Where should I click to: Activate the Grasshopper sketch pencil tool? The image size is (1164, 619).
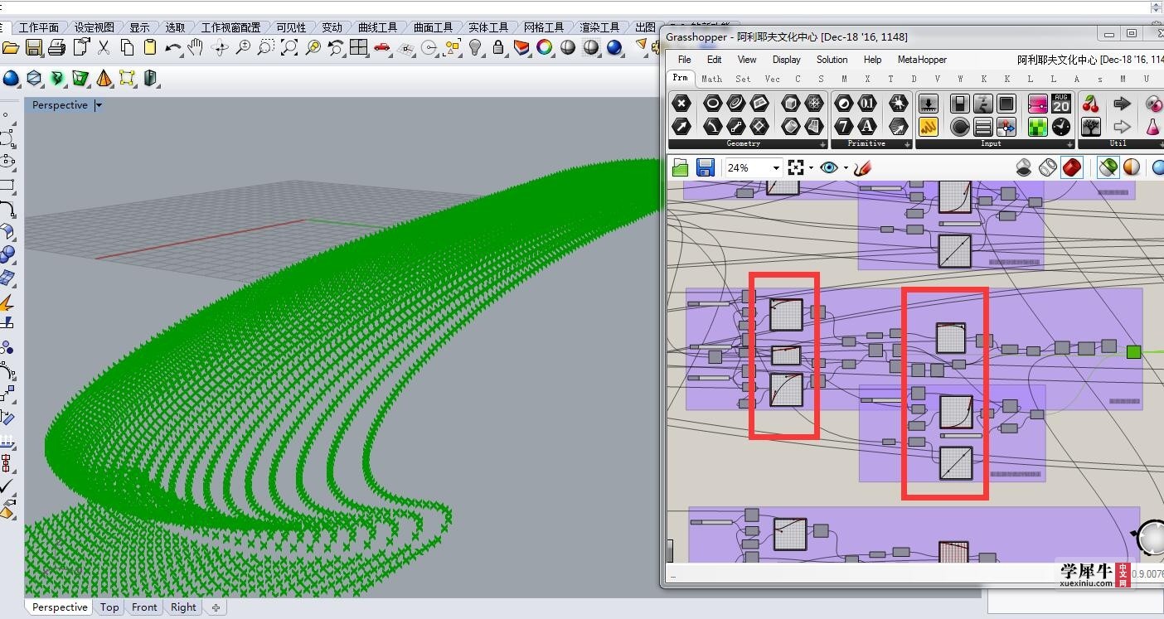(x=862, y=167)
